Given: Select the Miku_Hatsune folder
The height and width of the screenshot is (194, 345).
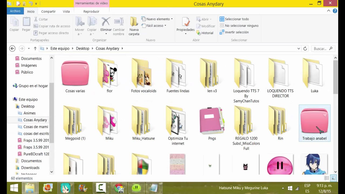Looking at the screenshot, I should tap(144, 123).
